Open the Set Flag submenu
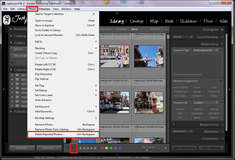This screenshot has height=160, width=235. click(x=63, y=85)
